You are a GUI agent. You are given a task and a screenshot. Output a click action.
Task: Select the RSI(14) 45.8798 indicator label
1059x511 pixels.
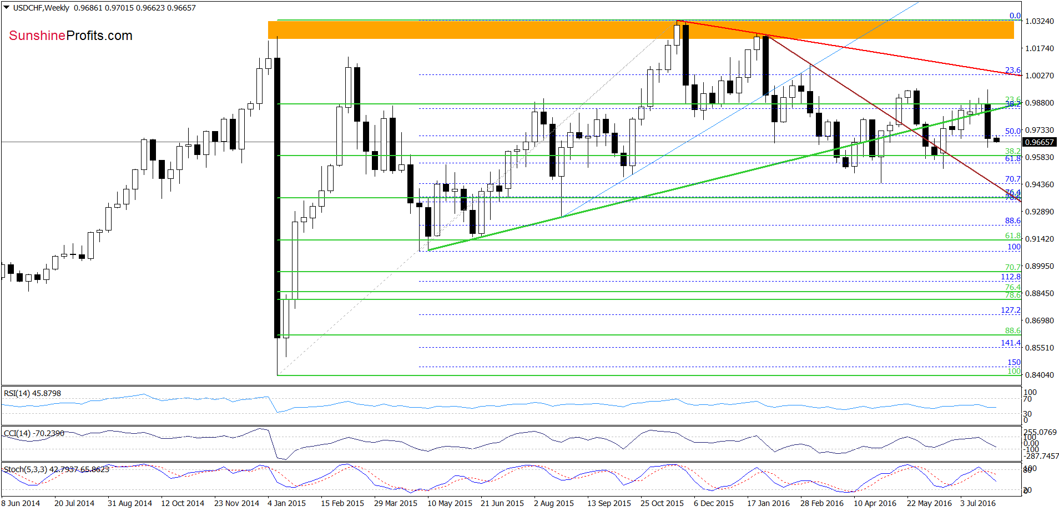[32, 393]
